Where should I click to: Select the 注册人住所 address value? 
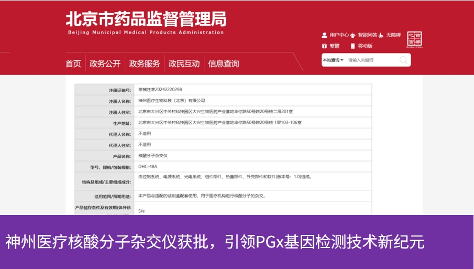click(216, 111)
